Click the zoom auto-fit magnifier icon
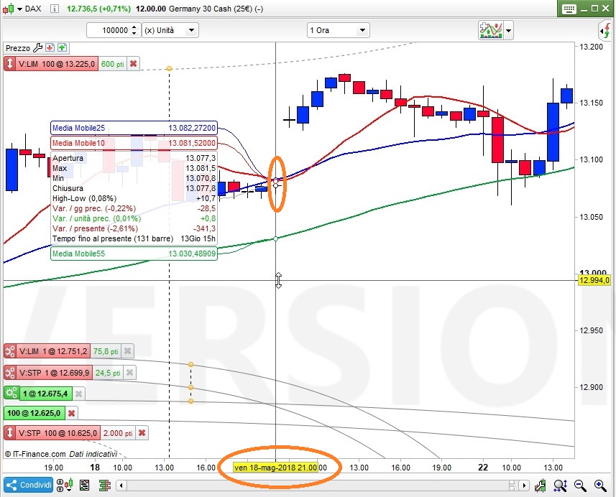This screenshot has width=616, height=497. click(560, 486)
